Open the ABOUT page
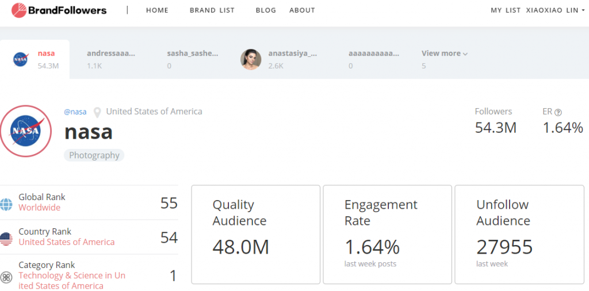The width and height of the screenshot is (589, 291). pyautogui.click(x=302, y=10)
